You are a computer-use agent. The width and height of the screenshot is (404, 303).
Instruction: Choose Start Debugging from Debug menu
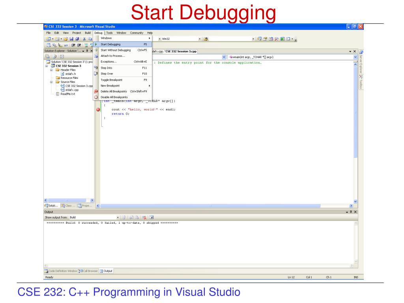click(x=123, y=44)
